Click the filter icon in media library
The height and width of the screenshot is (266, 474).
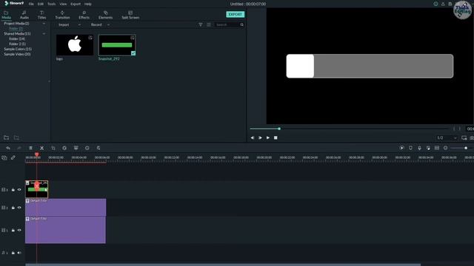[x=201, y=24]
